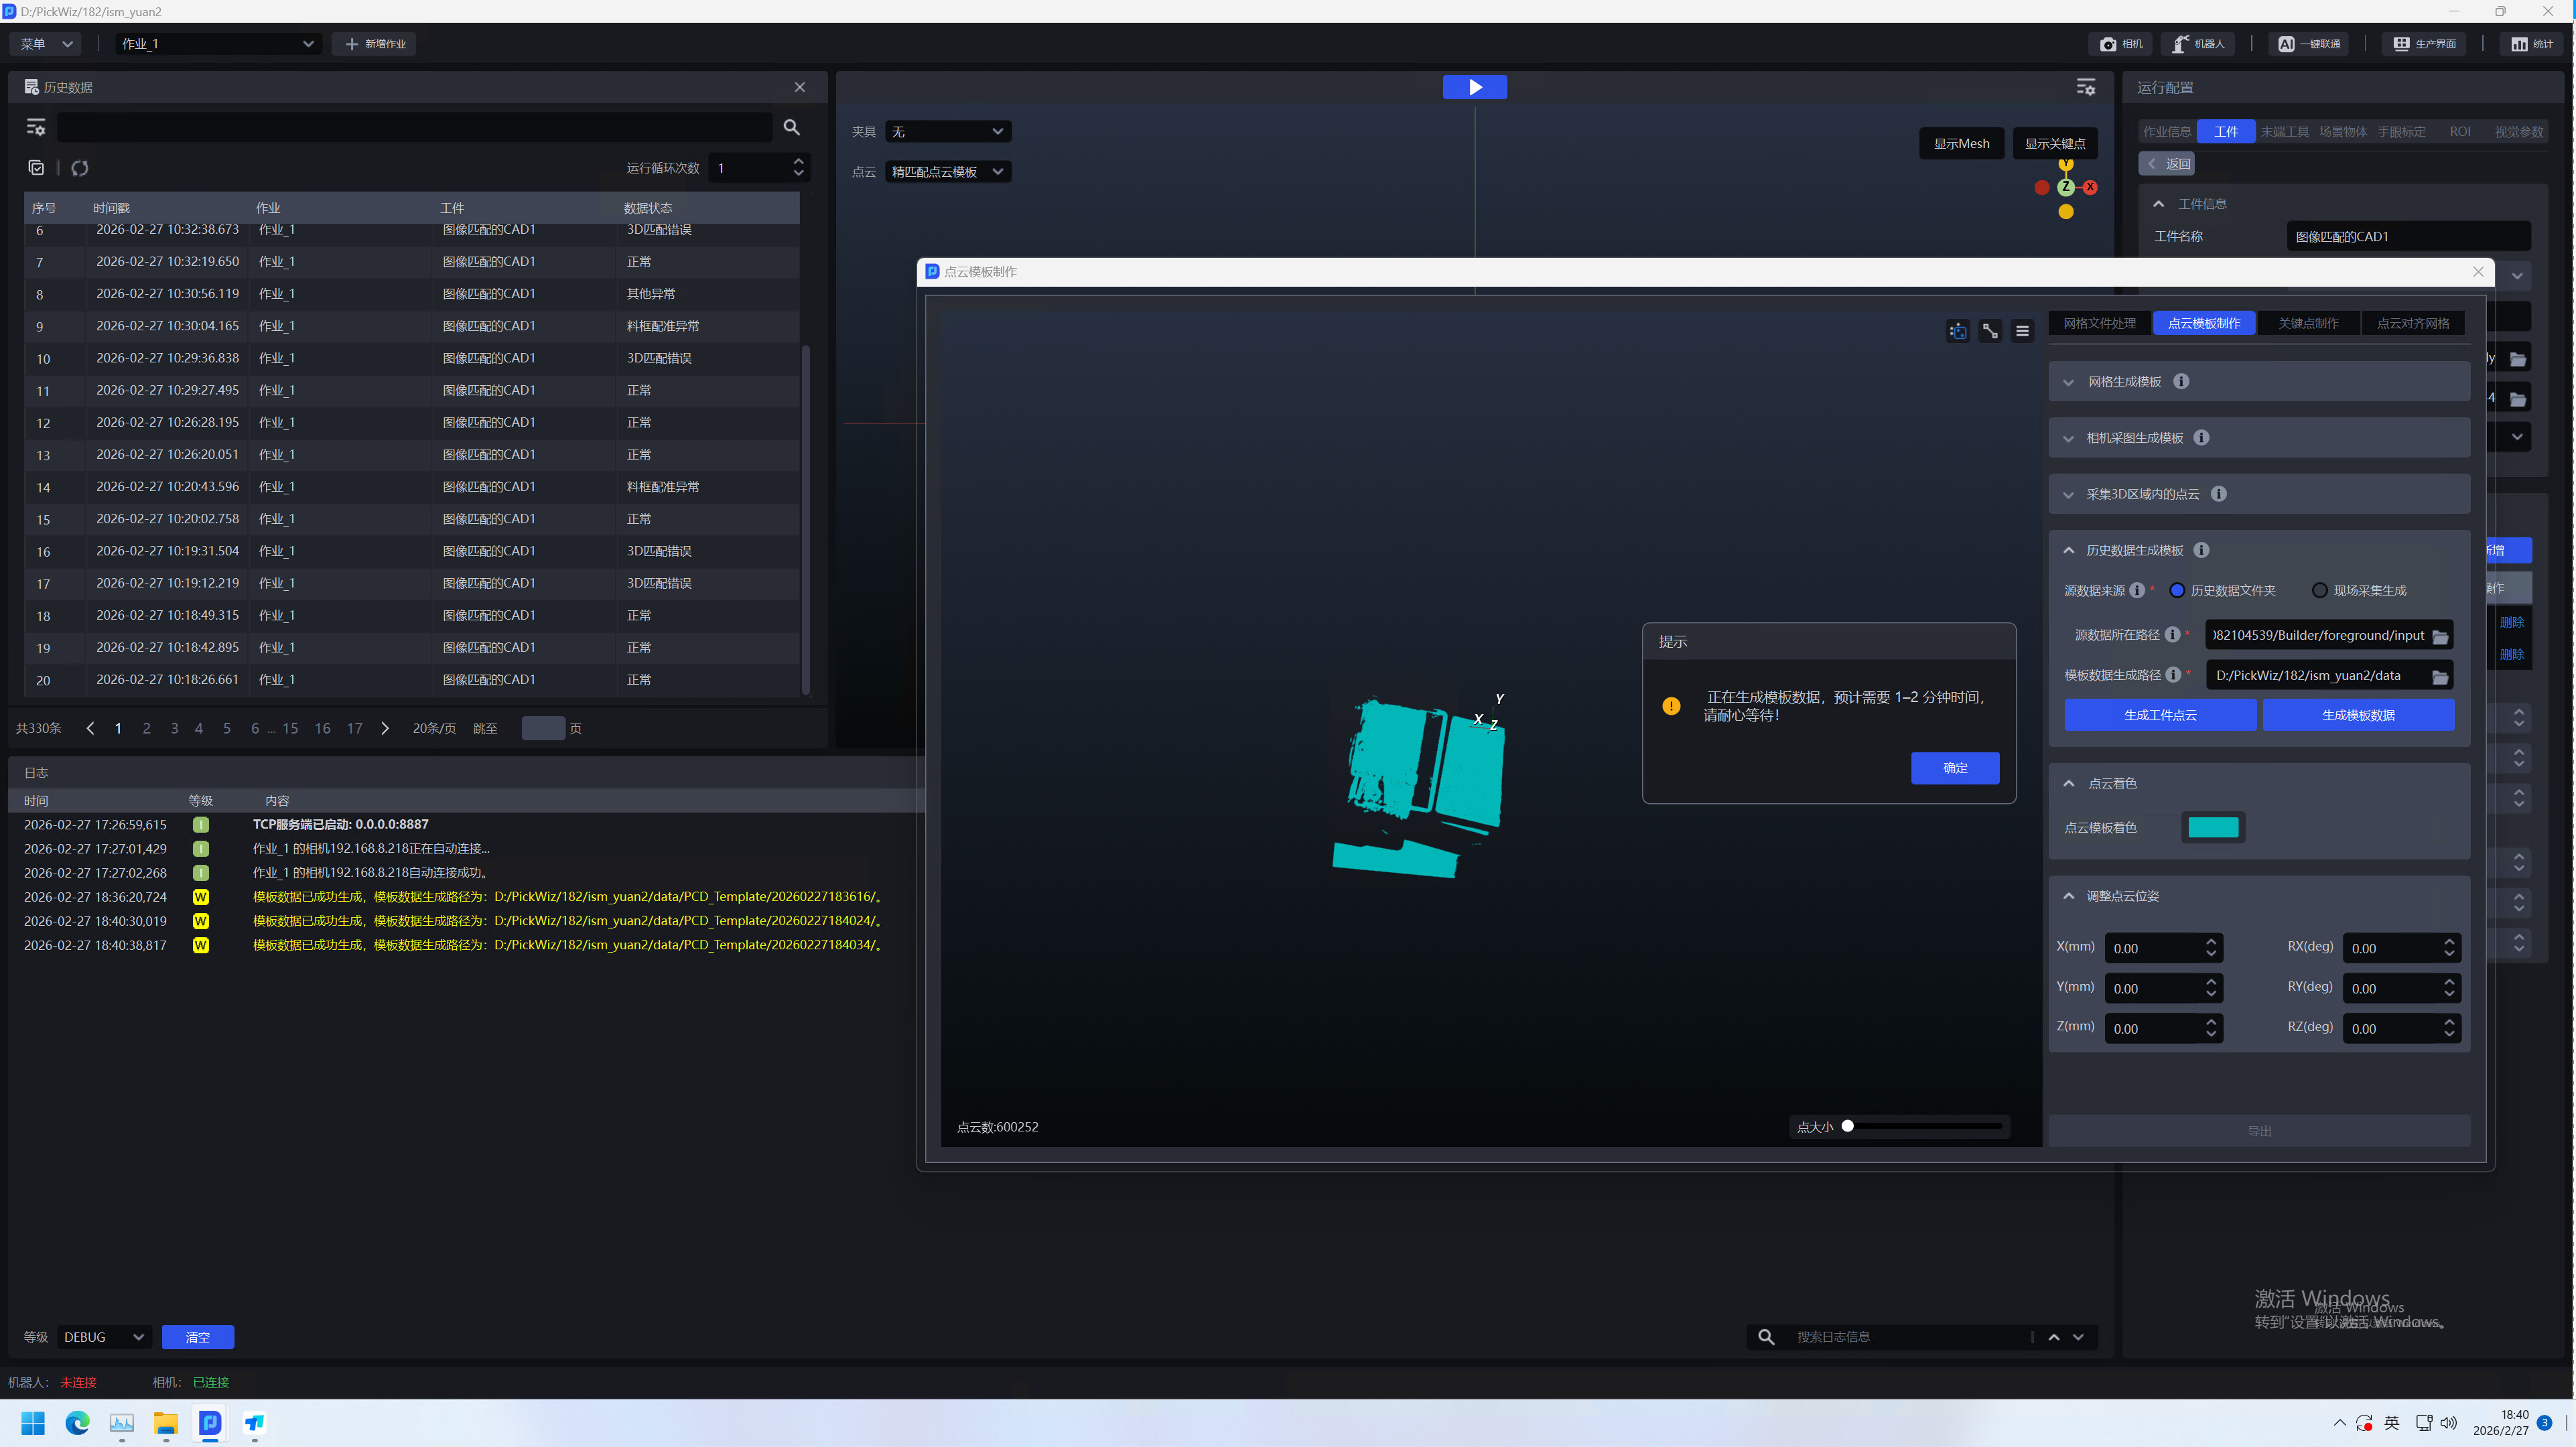Select the 历史数据文件夹 radio button

coord(2177,590)
